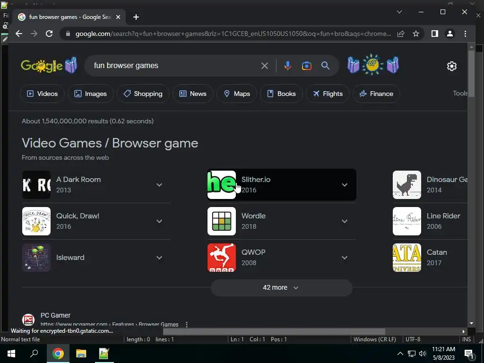Filter results by Videos

pos(42,94)
